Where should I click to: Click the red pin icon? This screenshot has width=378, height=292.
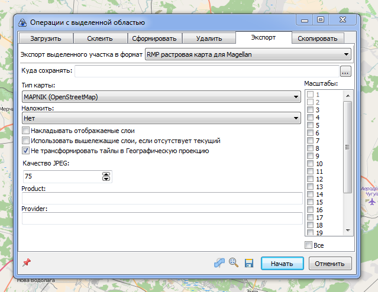(x=26, y=262)
